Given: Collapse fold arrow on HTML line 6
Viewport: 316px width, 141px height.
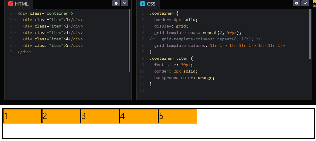Looking at the screenshot, I should point(15,46).
